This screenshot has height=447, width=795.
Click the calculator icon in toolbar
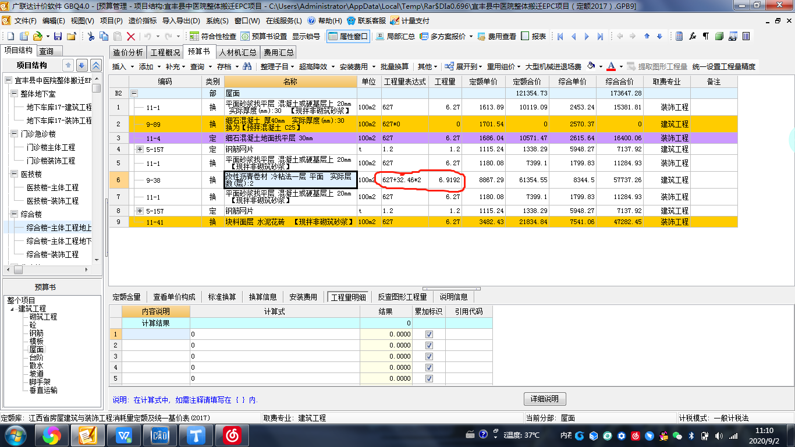point(679,36)
